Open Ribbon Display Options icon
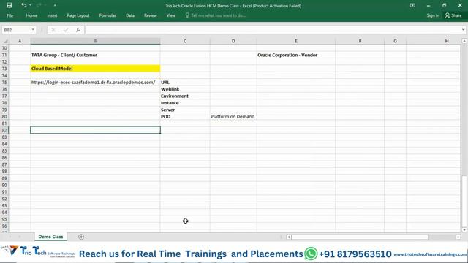Image resolution: width=468 pixels, height=263 pixels. coord(412,5)
